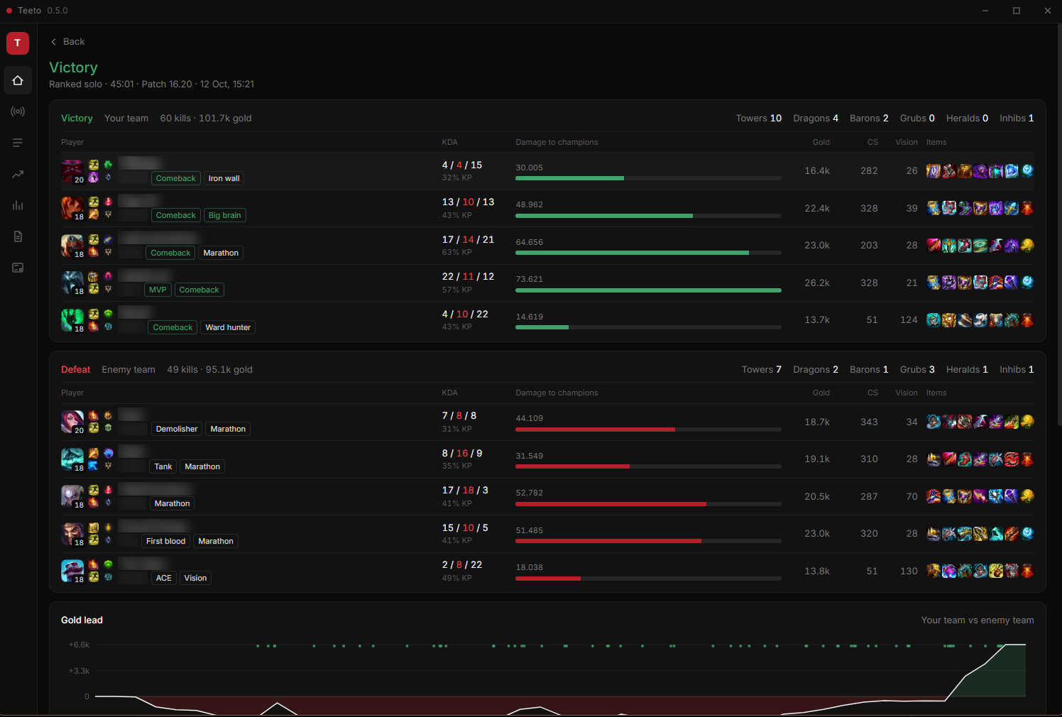Open the Home icon in the sidebar
1062x717 pixels.
(x=18, y=80)
